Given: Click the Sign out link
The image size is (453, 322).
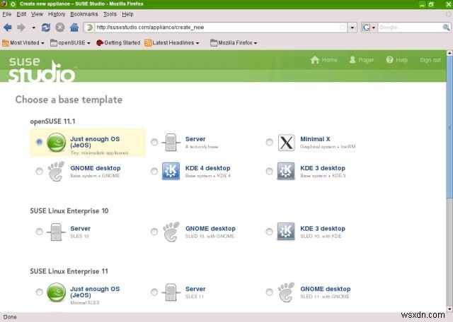Looking at the screenshot, I should tap(430, 60).
